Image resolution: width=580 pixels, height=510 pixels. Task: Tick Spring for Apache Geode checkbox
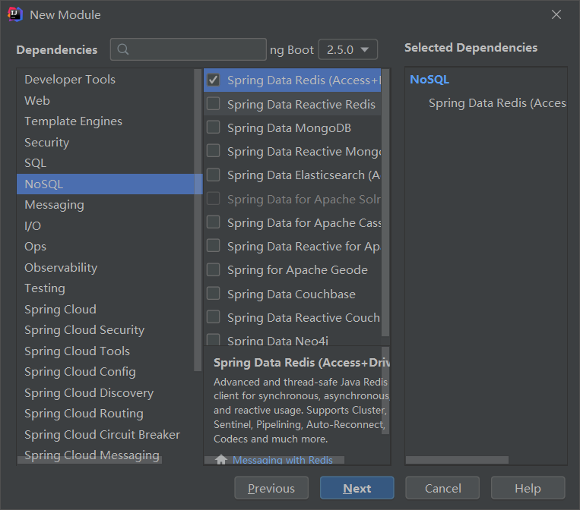point(214,270)
